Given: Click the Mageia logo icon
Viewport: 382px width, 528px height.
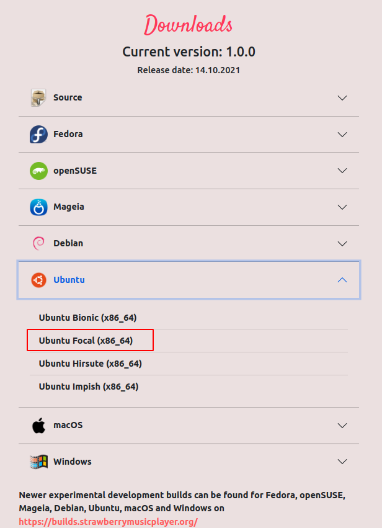Looking at the screenshot, I should (38, 207).
